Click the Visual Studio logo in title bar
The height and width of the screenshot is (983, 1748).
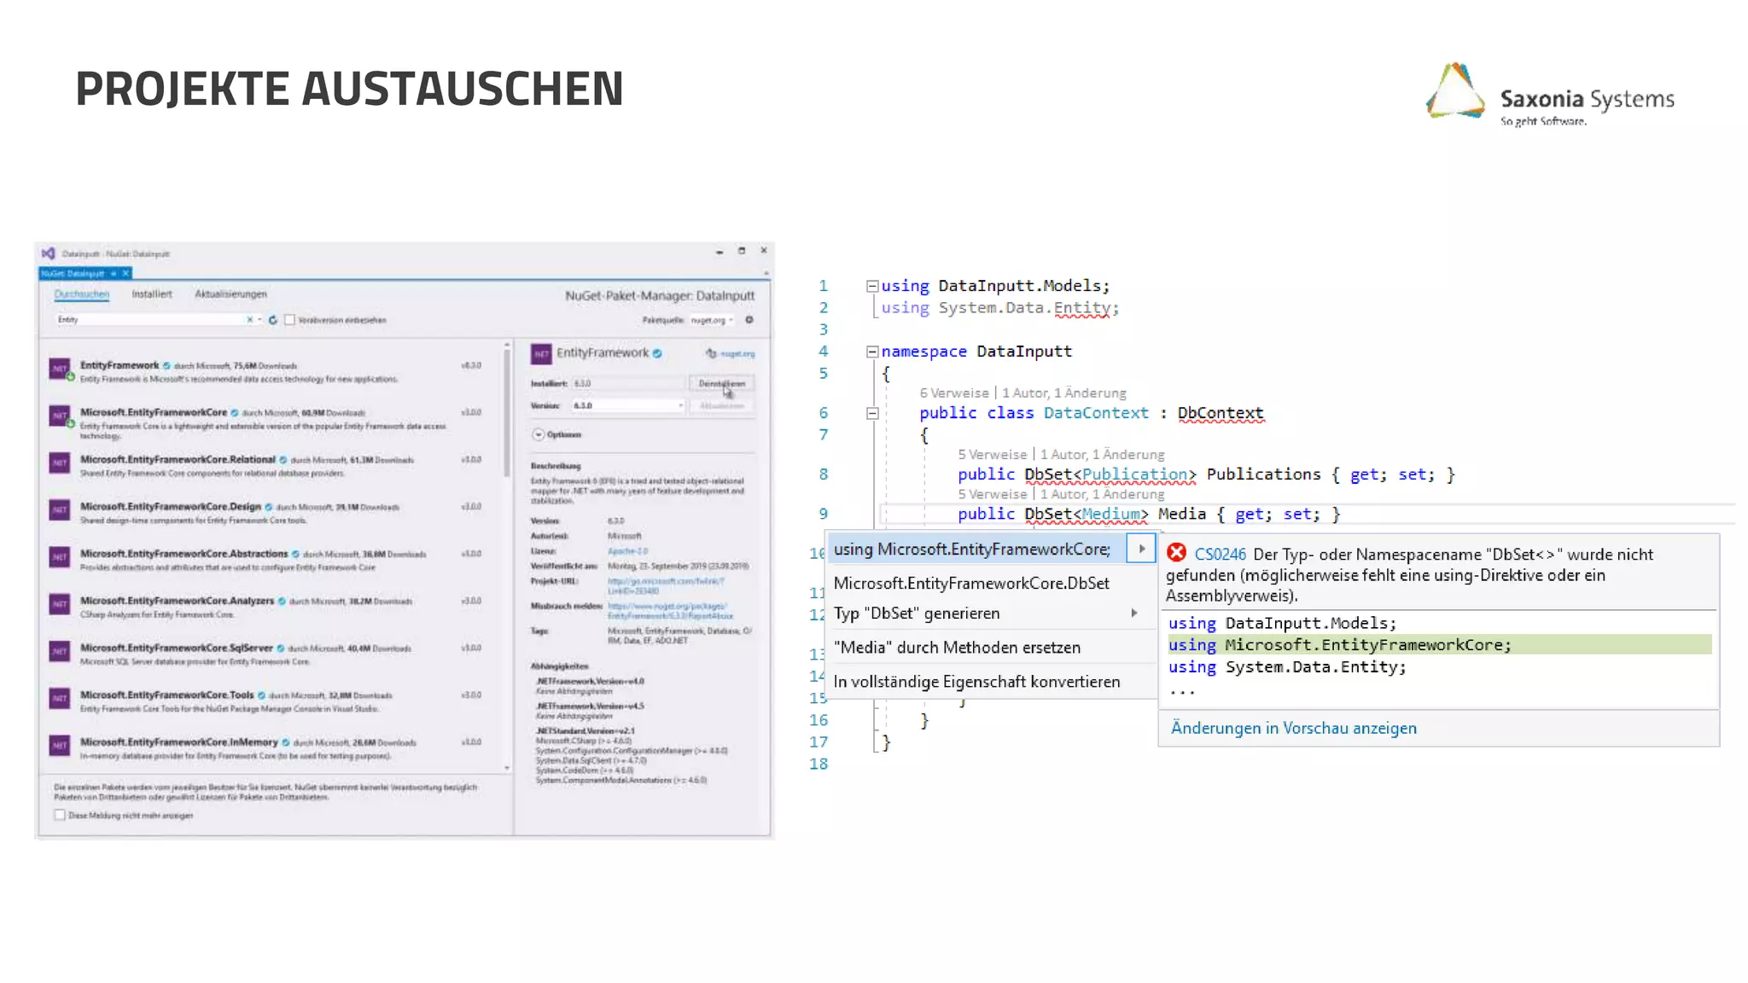pos(49,253)
